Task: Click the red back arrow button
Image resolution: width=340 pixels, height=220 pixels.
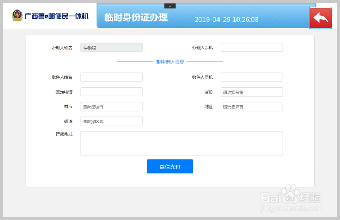Action: (x=321, y=18)
